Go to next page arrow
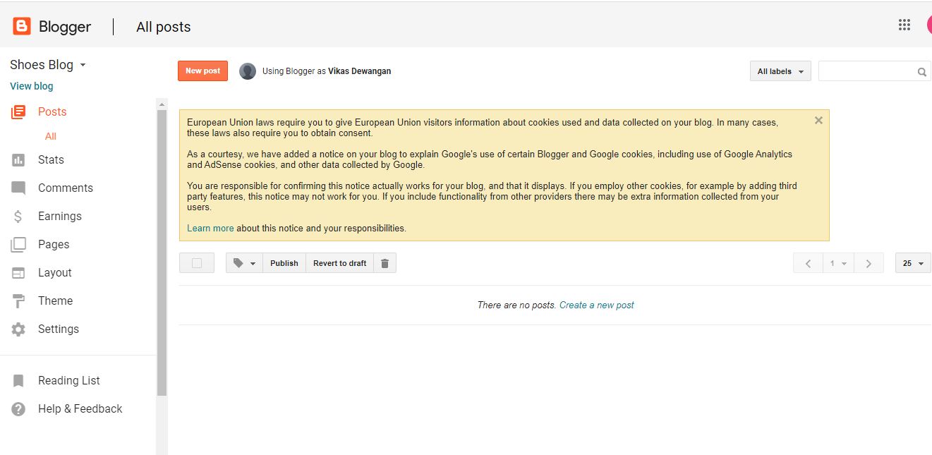This screenshot has height=455, width=932. point(869,263)
